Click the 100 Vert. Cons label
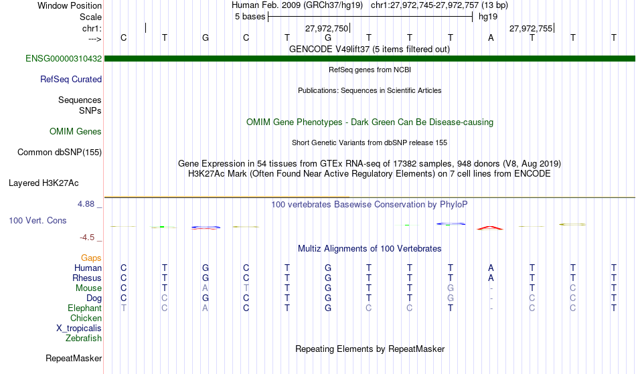The height and width of the screenshot is (374, 636). (37, 220)
